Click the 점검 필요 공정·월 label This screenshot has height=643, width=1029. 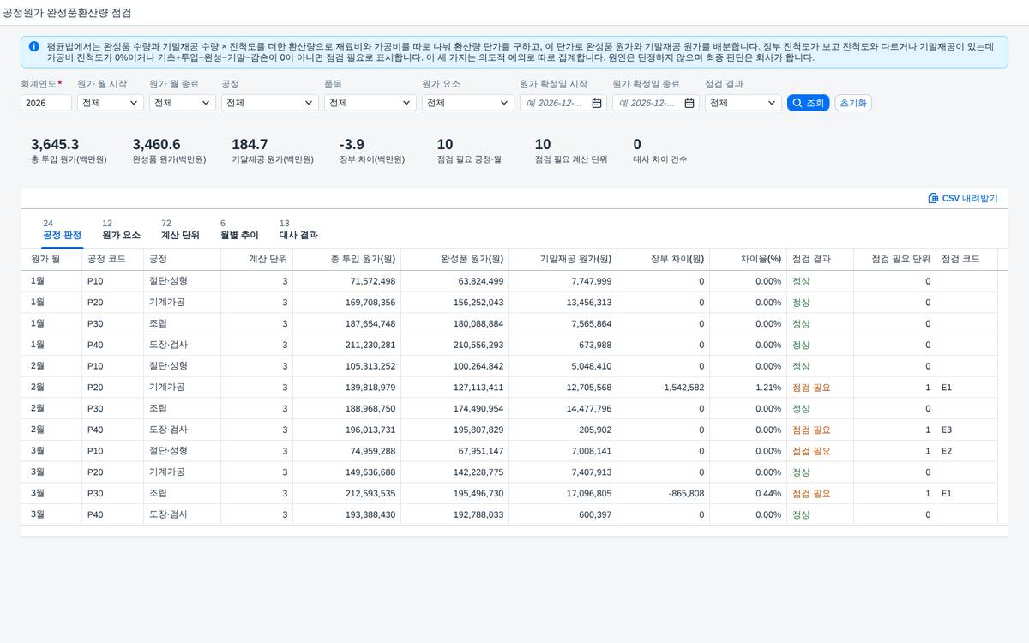[x=469, y=159]
